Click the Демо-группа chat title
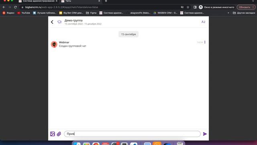The image size is (257, 145). point(73,21)
